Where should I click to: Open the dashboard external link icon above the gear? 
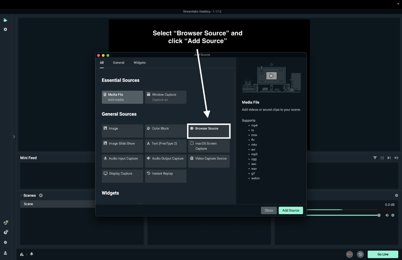point(6,232)
